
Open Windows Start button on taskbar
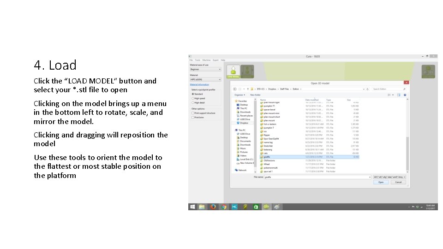(x=192, y=207)
